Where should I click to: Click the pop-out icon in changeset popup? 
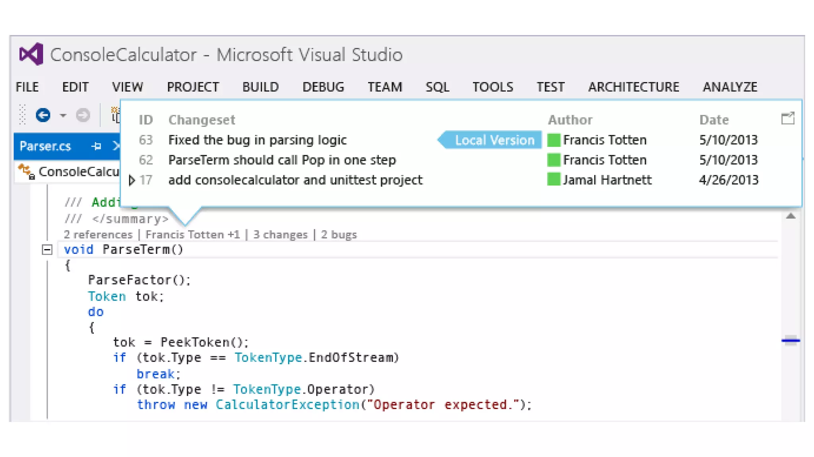pos(787,119)
